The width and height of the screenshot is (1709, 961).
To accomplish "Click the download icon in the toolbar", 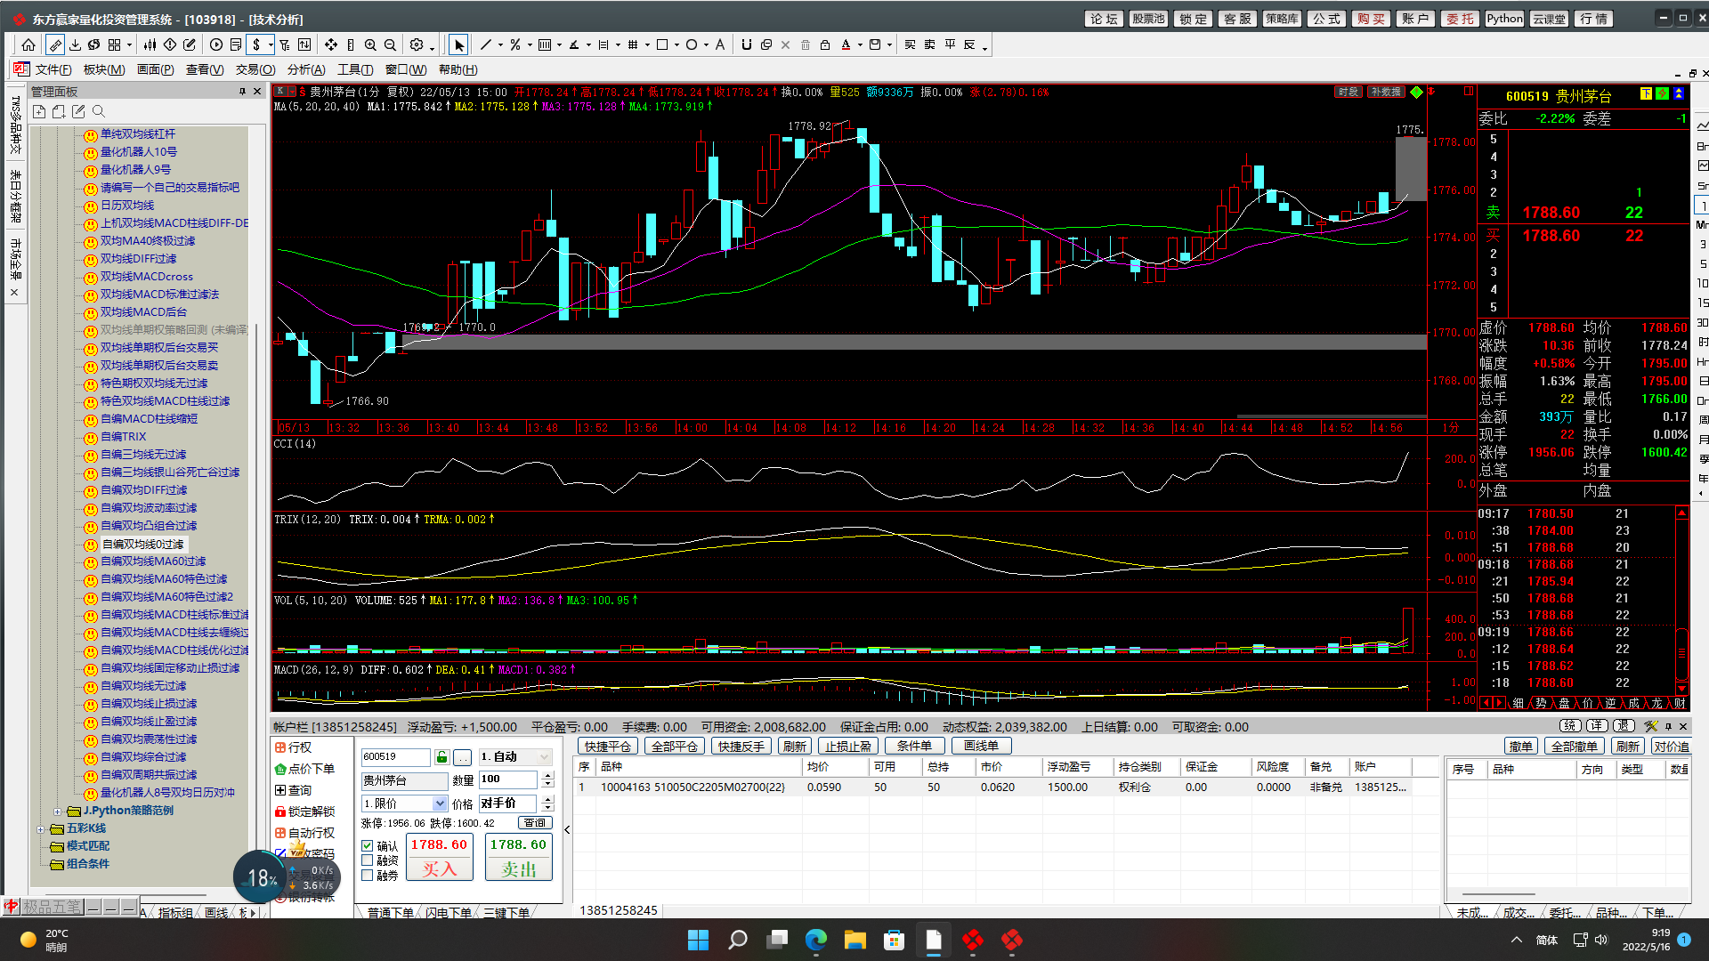I will point(75,44).
